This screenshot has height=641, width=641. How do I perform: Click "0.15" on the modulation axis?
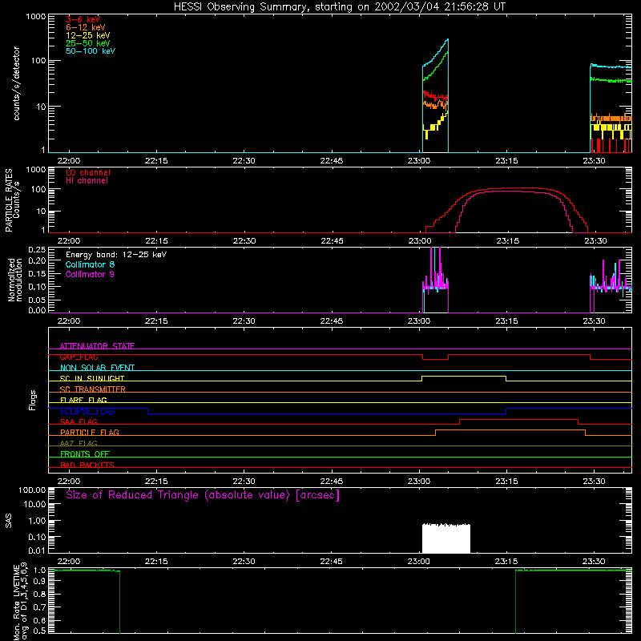pos(37,273)
